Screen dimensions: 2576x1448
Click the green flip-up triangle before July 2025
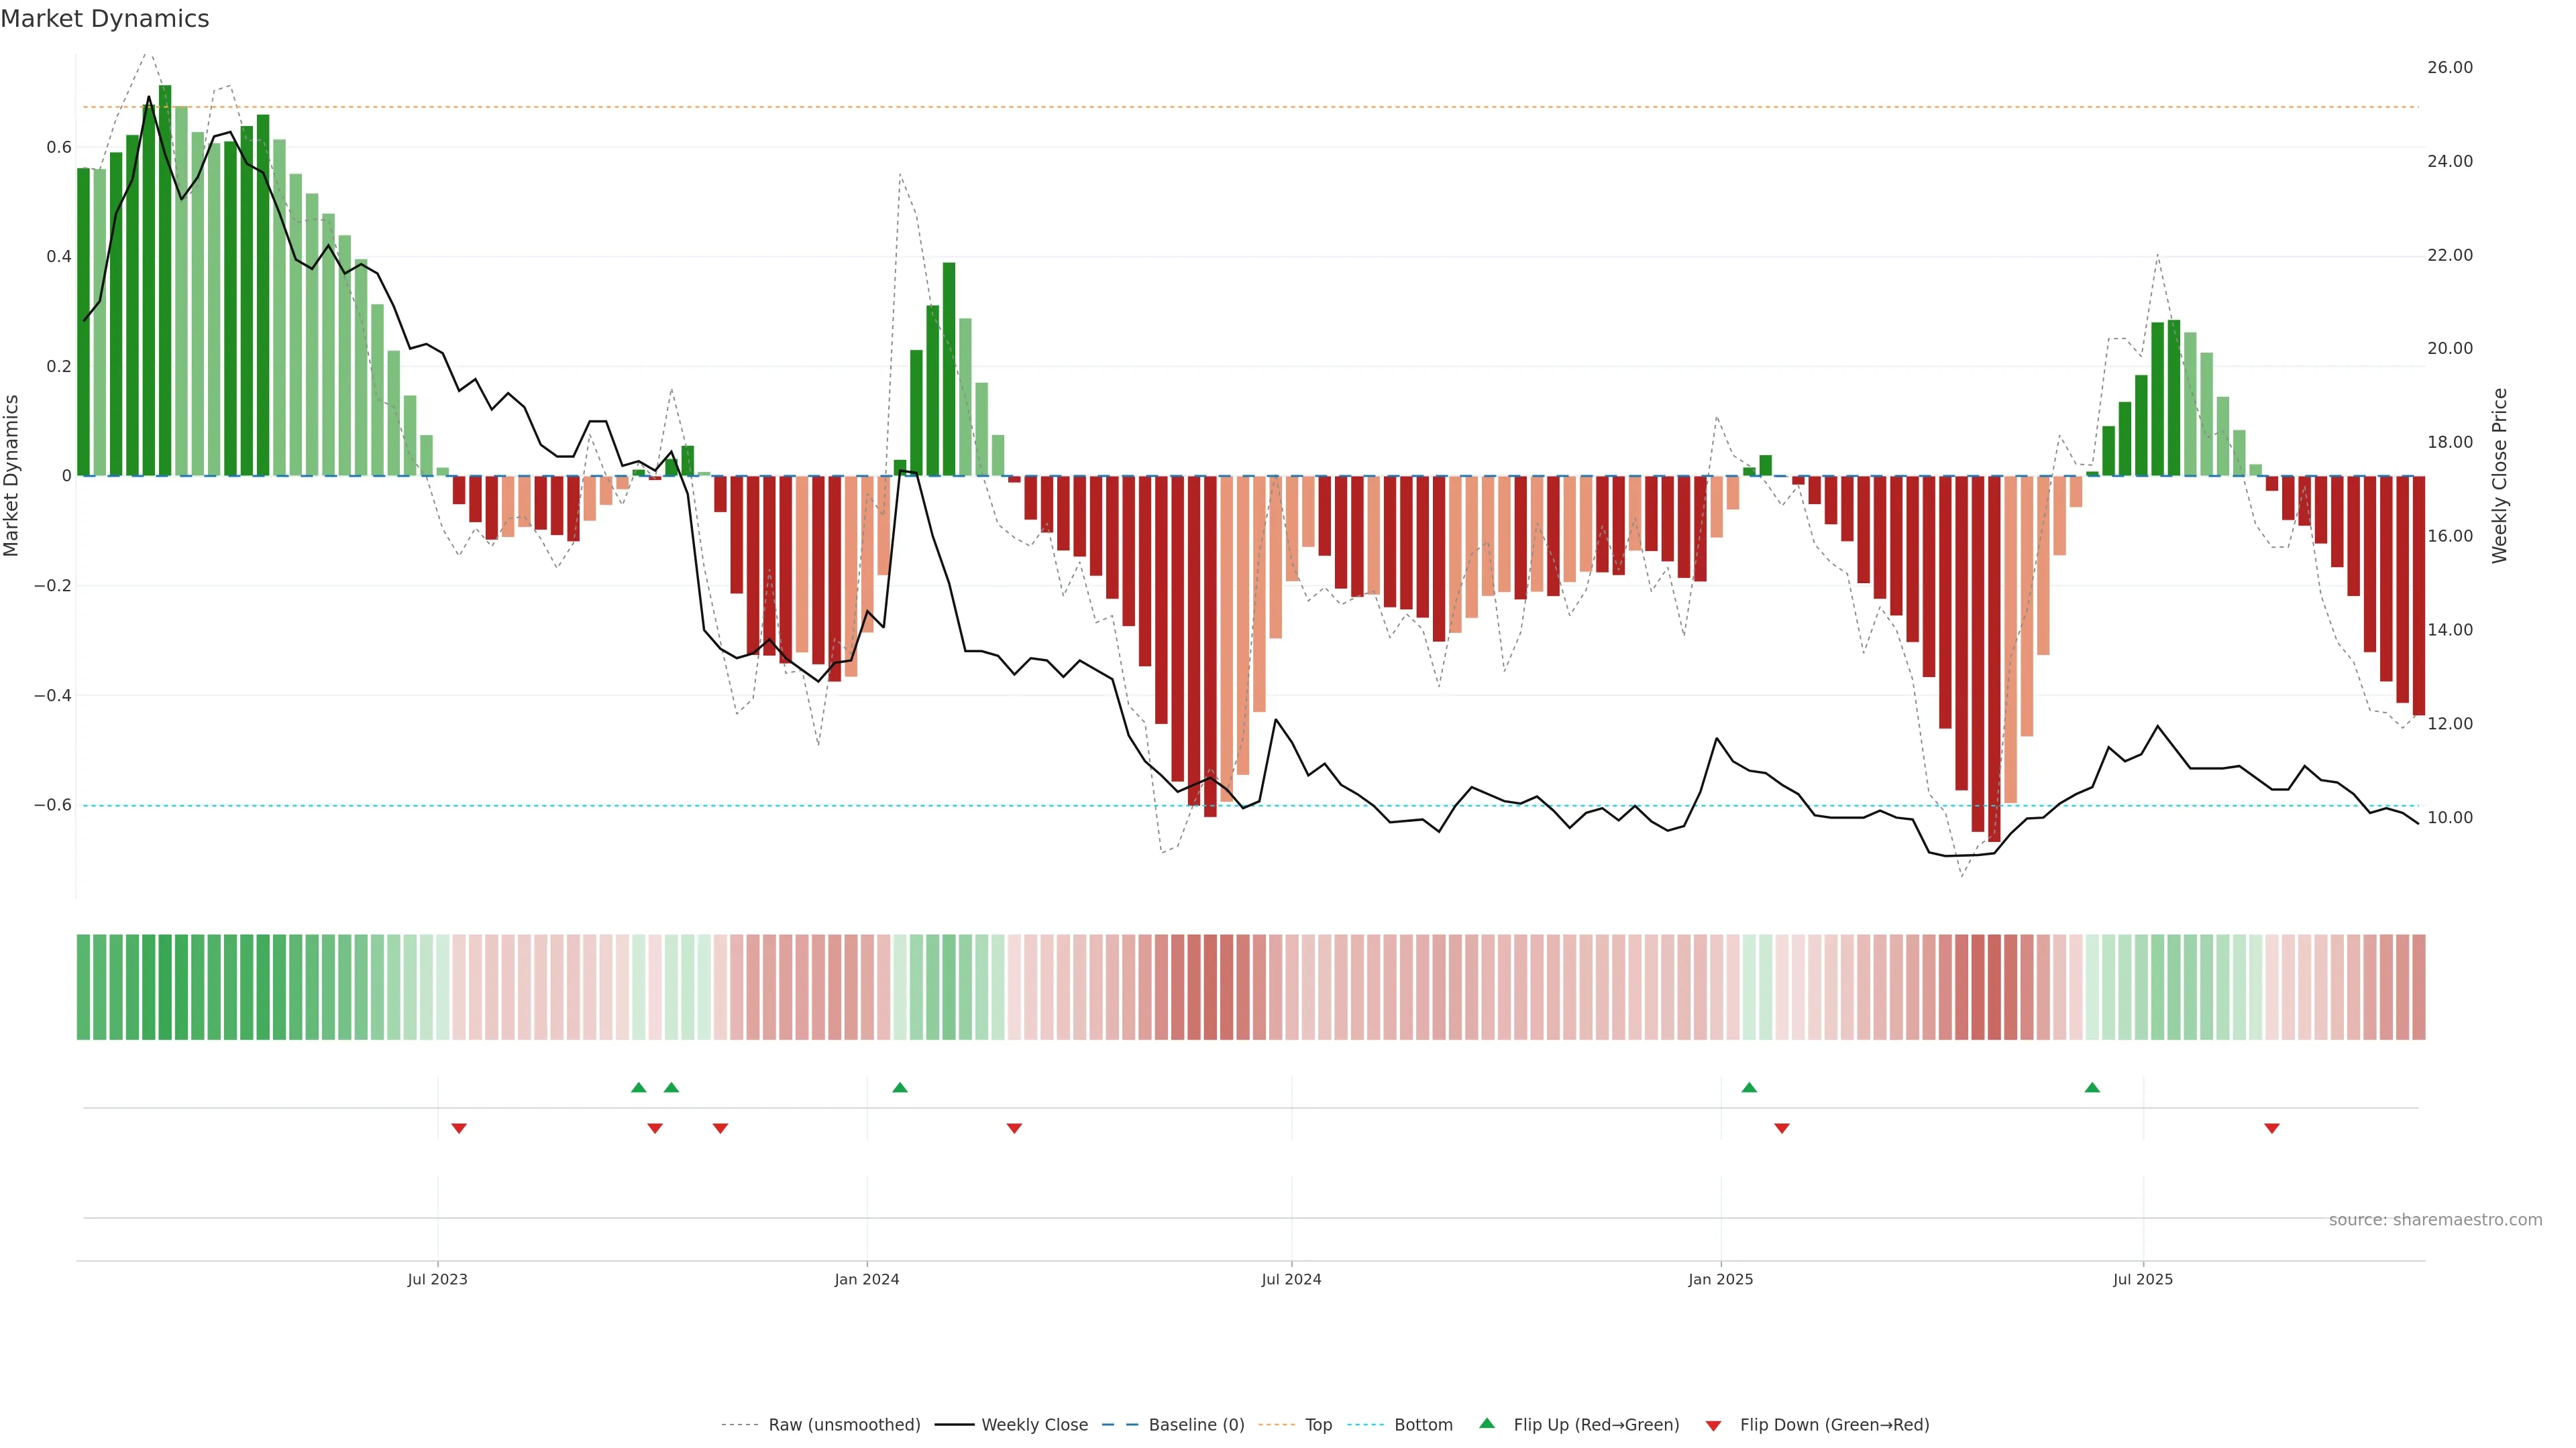click(2092, 1087)
